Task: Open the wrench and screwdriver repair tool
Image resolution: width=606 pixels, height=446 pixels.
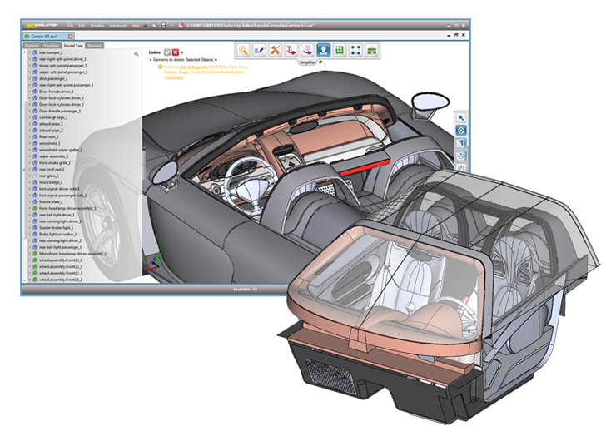Action: point(276,50)
